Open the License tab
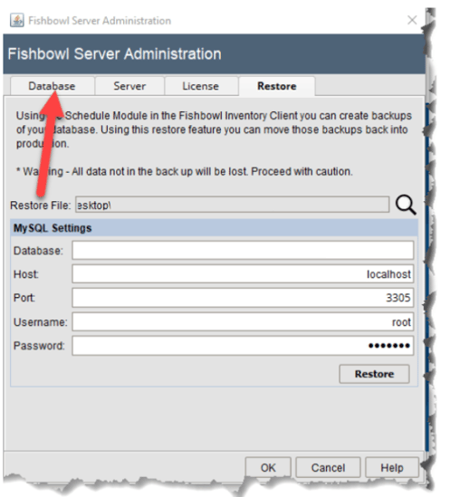Image resolution: width=460 pixels, height=497 pixels. 201,86
